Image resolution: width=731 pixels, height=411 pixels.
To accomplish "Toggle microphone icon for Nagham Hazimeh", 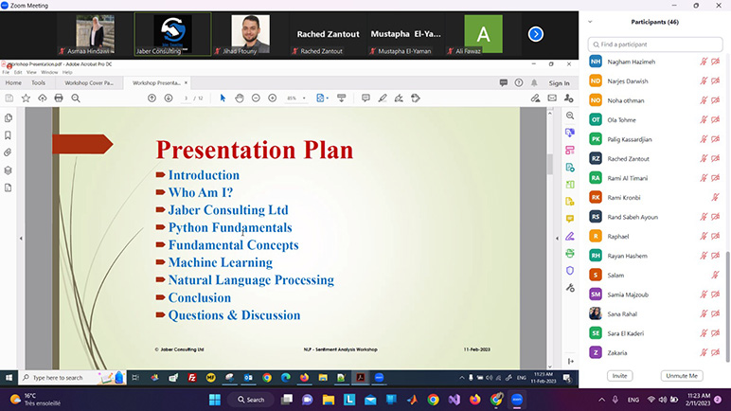I will tap(703, 62).
